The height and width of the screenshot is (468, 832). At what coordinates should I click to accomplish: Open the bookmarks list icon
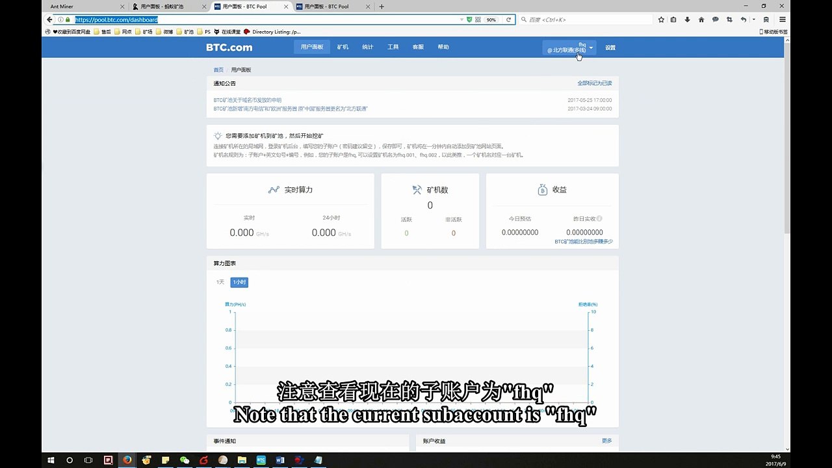click(674, 19)
